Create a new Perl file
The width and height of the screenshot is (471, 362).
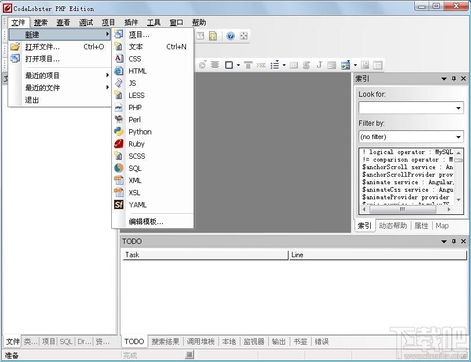tap(152, 119)
